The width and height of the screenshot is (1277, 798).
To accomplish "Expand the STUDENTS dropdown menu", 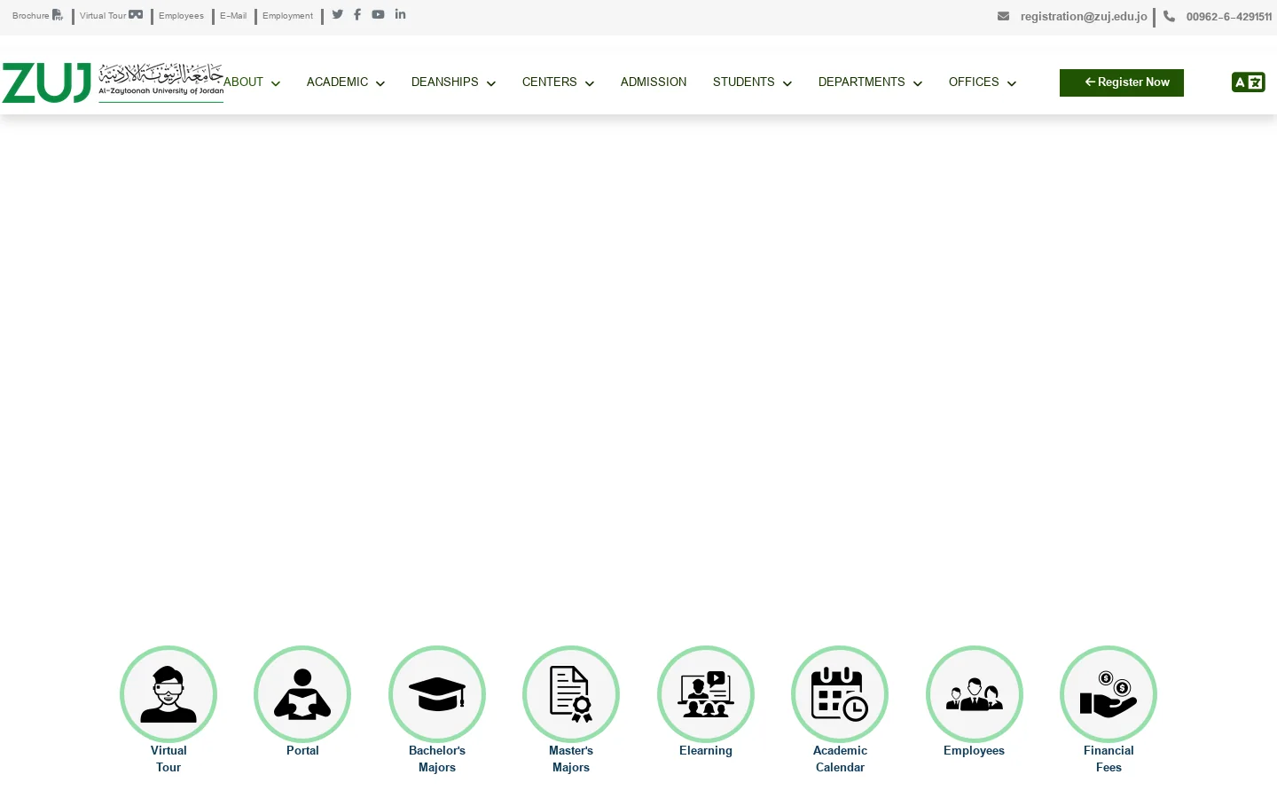I will (x=752, y=82).
